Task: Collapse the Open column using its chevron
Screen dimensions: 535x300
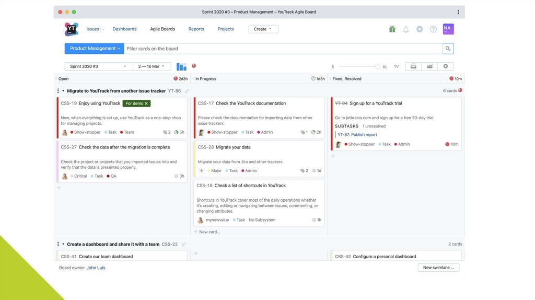Action: pyautogui.click(x=56, y=79)
